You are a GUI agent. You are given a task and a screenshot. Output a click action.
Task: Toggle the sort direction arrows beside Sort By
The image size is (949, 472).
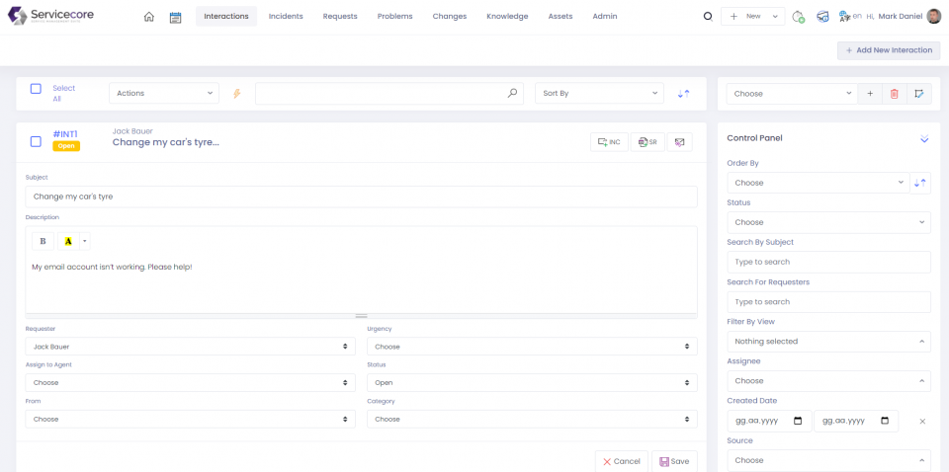pyautogui.click(x=683, y=94)
